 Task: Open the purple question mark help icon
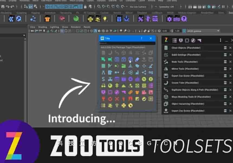click(x=184, y=19)
